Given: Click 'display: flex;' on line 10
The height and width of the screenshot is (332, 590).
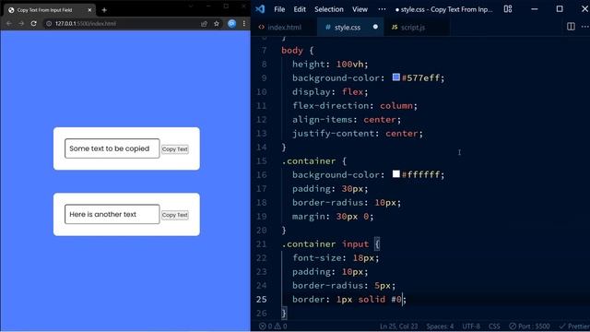Looking at the screenshot, I should tap(330, 92).
